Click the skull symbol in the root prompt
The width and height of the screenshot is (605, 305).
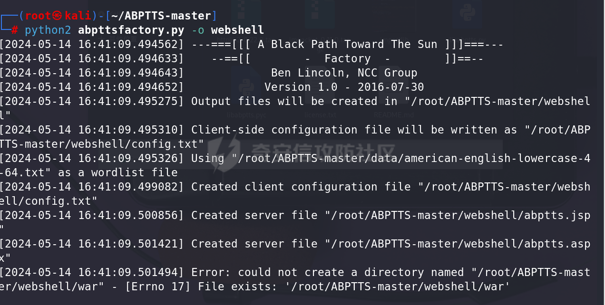pyautogui.click(x=57, y=16)
